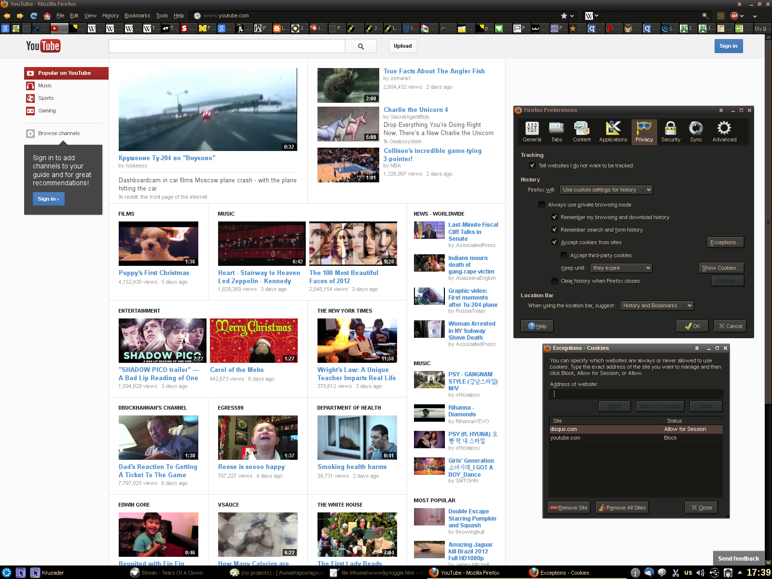Click the cookie Exceptions... button

725,242
